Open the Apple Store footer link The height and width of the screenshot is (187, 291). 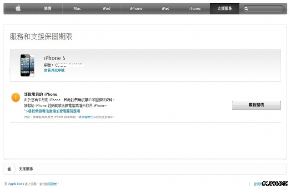[x=16, y=184]
